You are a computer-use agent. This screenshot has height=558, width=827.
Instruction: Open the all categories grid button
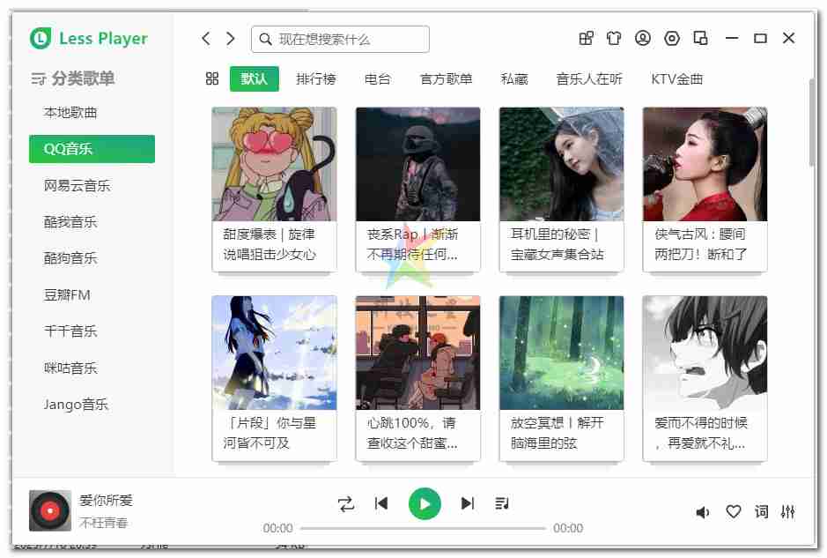coord(211,78)
